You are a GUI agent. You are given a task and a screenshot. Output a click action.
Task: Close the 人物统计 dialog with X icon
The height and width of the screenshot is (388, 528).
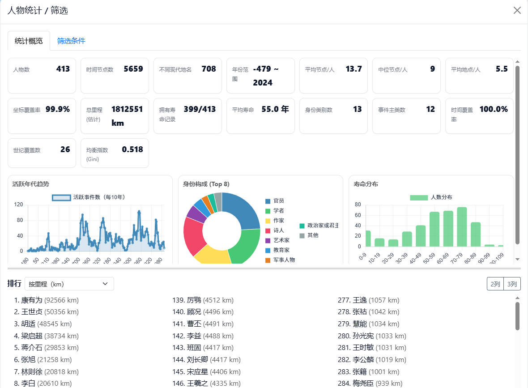coord(517,10)
